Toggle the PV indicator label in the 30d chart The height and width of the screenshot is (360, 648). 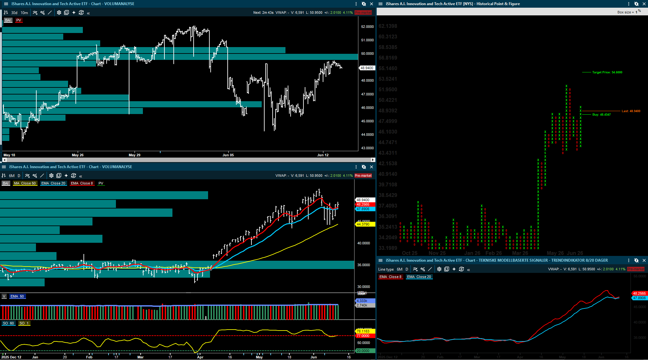click(19, 20)
